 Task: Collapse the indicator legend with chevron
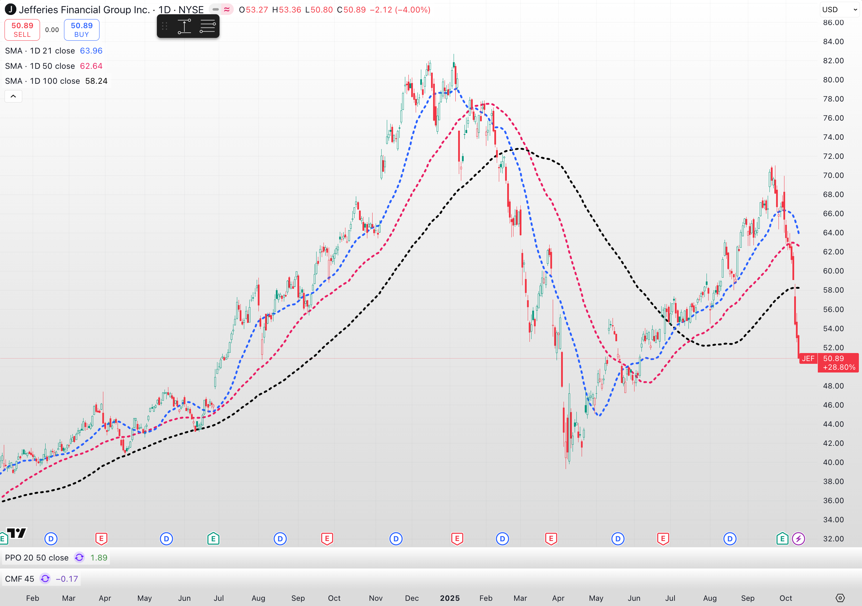(13, 96)
